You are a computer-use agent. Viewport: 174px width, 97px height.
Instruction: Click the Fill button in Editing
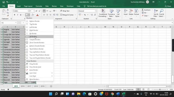144,13
